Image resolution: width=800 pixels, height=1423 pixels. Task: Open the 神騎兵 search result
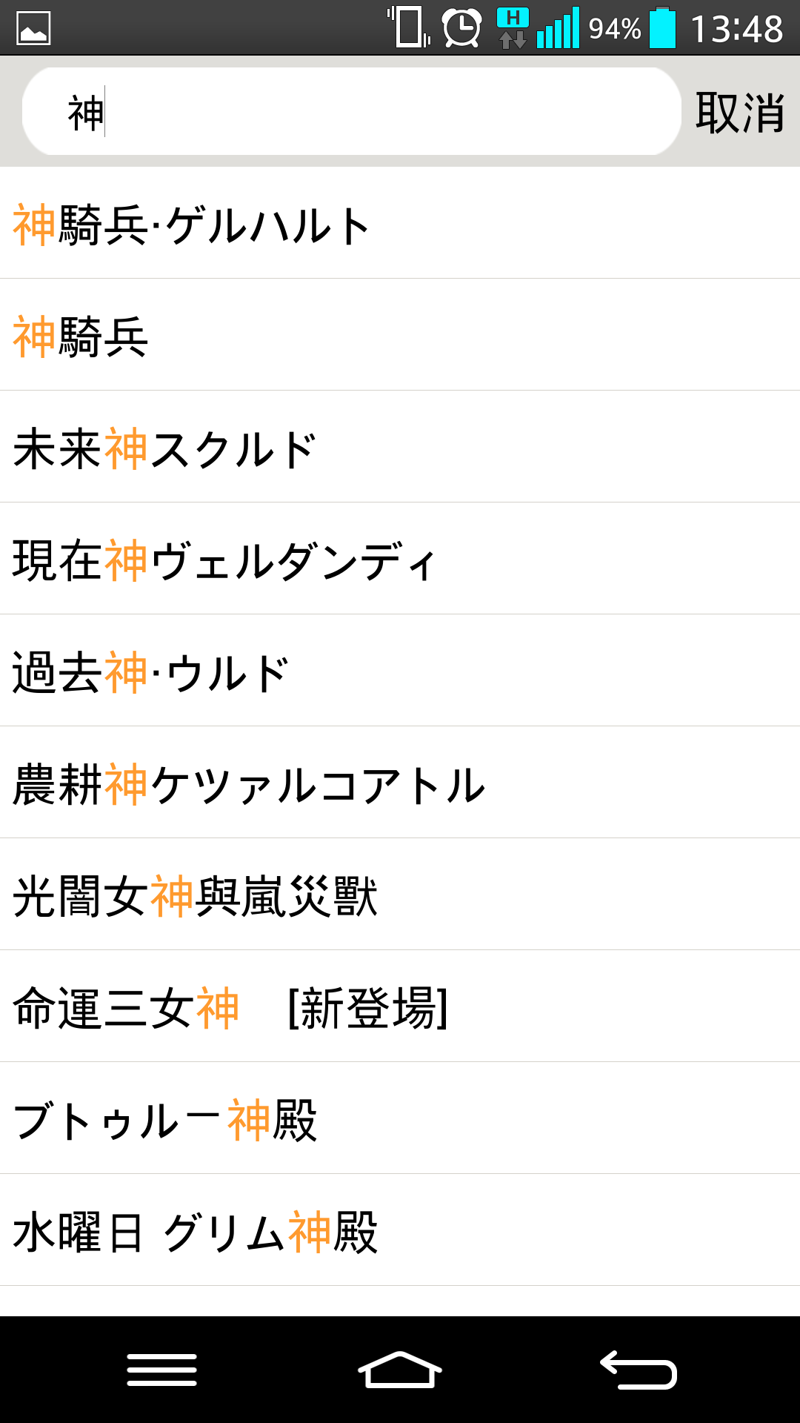(400, 335)
